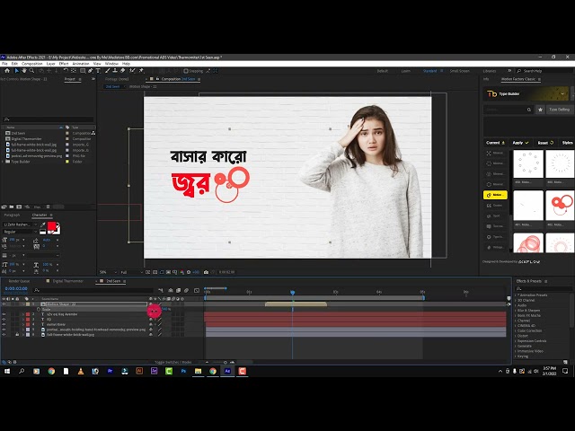Select the Home icon in toolbar
This screenshot has width=575, height=431.
(x=7, y=71)
